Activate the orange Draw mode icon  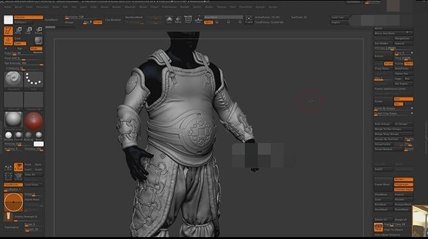[8, 41]
